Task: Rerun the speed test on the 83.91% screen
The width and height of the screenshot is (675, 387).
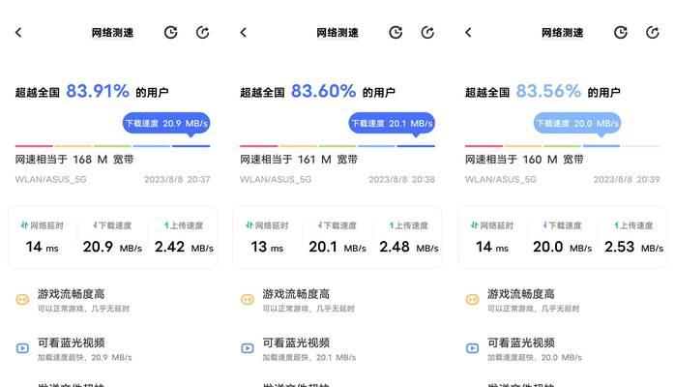Action: tap(202, 32)
